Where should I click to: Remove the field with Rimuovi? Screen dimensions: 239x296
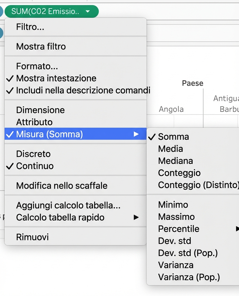click(32, 237)
